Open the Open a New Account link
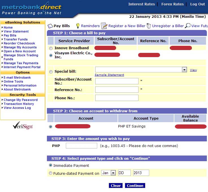Screen dimensions: 208x192 [19, 51]
